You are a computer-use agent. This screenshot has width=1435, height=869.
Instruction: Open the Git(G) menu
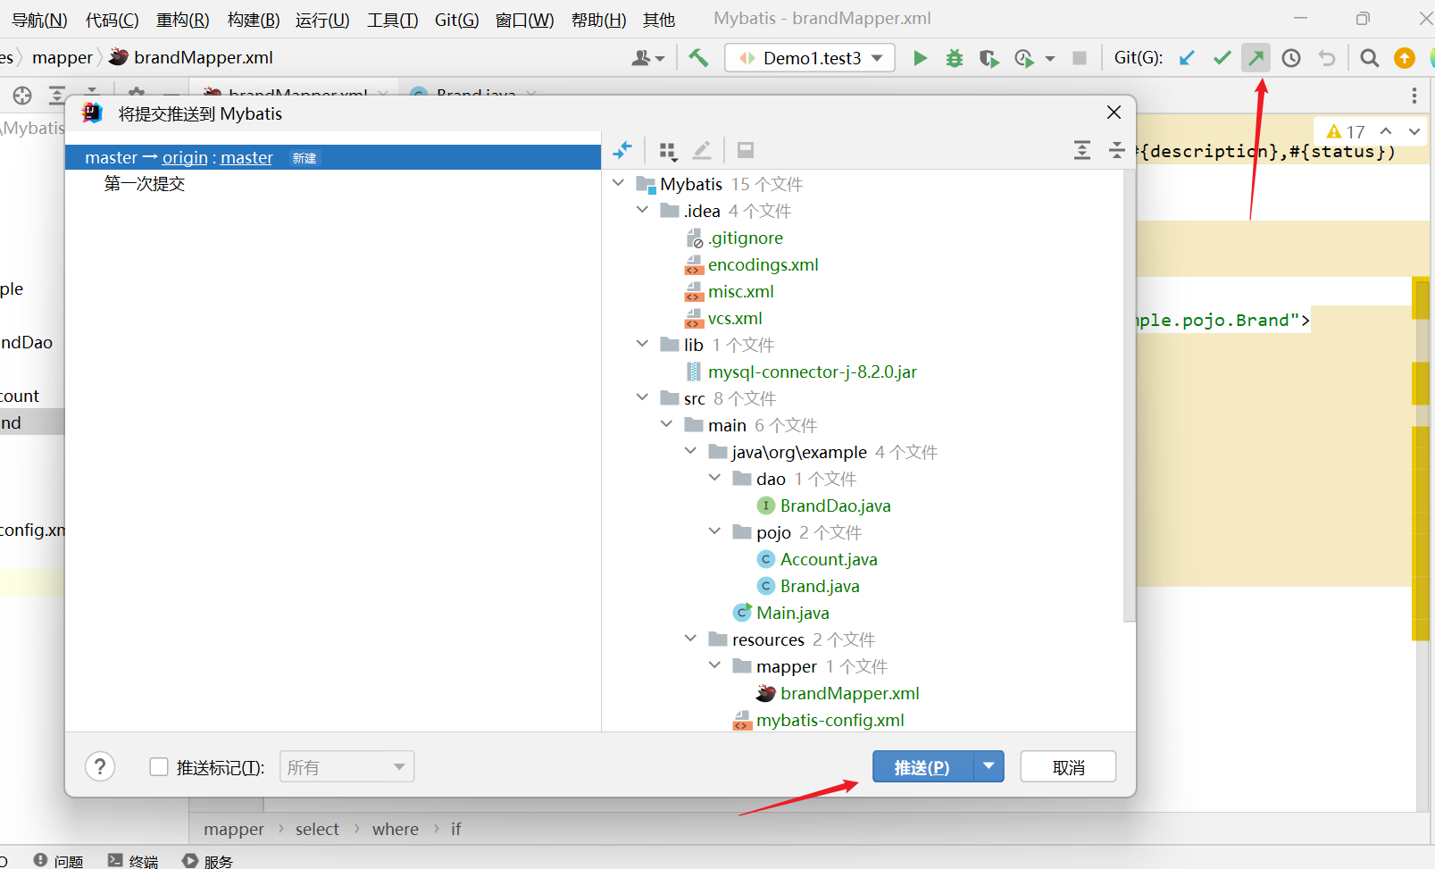coord(456,20)
